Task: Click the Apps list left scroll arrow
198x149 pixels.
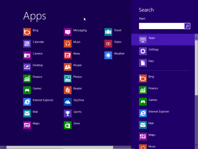Action: pyautogui.click(x=4, y=147)
